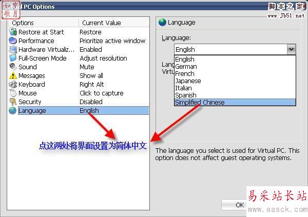Select the Sound option label
The image size is (308, 217).
[x=28, y=67]
